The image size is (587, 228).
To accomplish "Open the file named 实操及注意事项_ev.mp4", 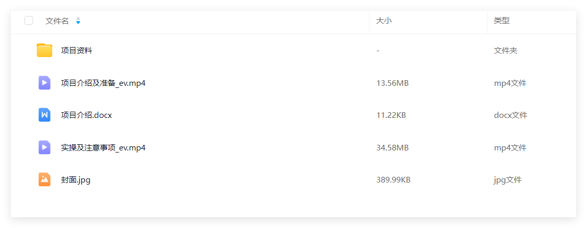I will tap(103, 148).
